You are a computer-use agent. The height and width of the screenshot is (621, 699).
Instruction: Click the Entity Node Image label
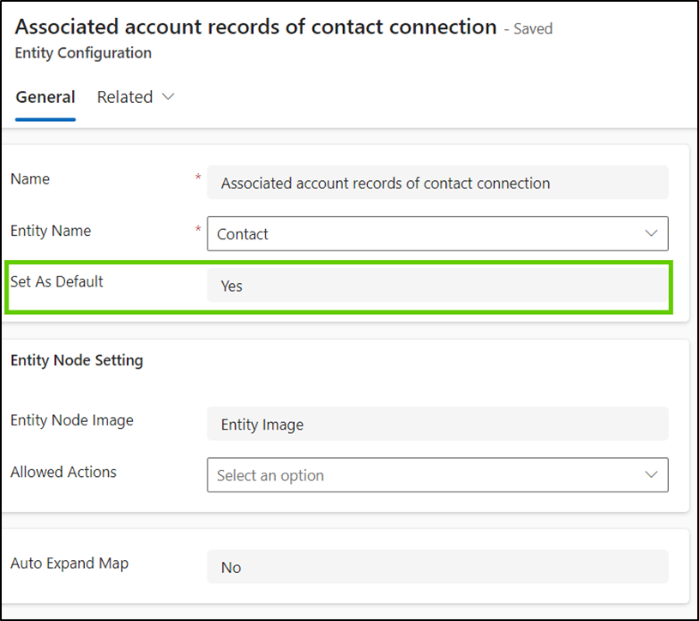click(x=72, y=420)
